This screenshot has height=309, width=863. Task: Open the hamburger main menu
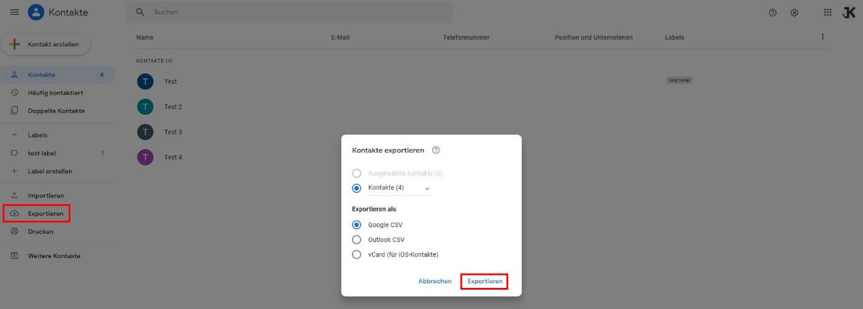[x=14, y=12]
